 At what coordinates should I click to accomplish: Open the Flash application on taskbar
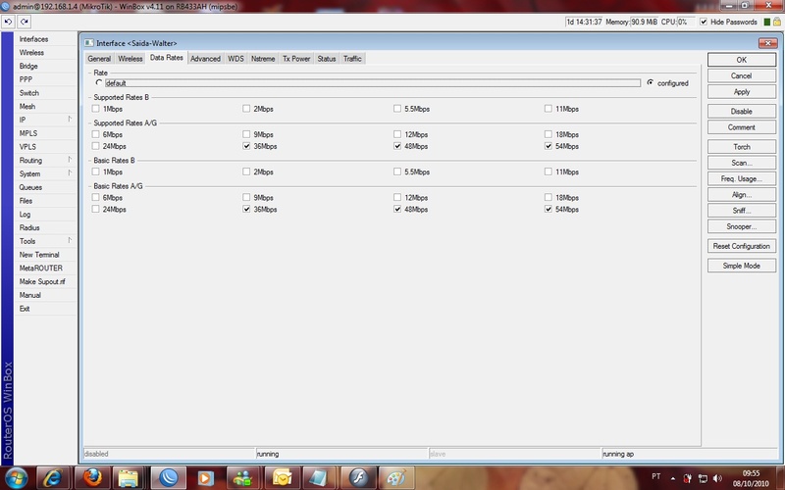358,478
